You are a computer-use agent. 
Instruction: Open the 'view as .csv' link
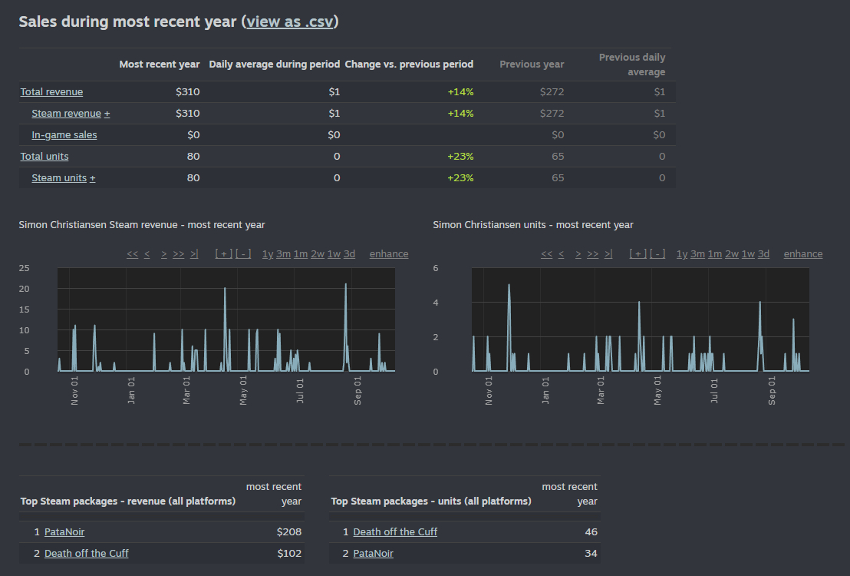tap(290, 22)
